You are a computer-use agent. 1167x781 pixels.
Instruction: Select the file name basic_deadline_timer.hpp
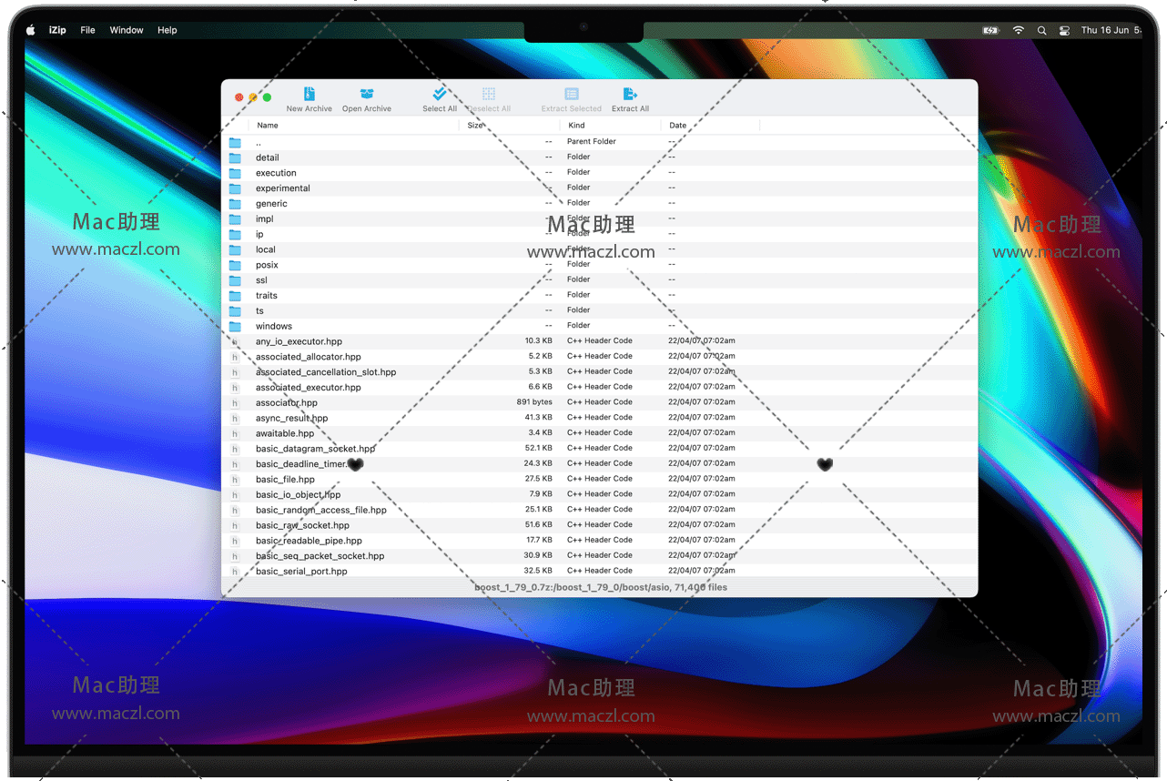[310, 464]
